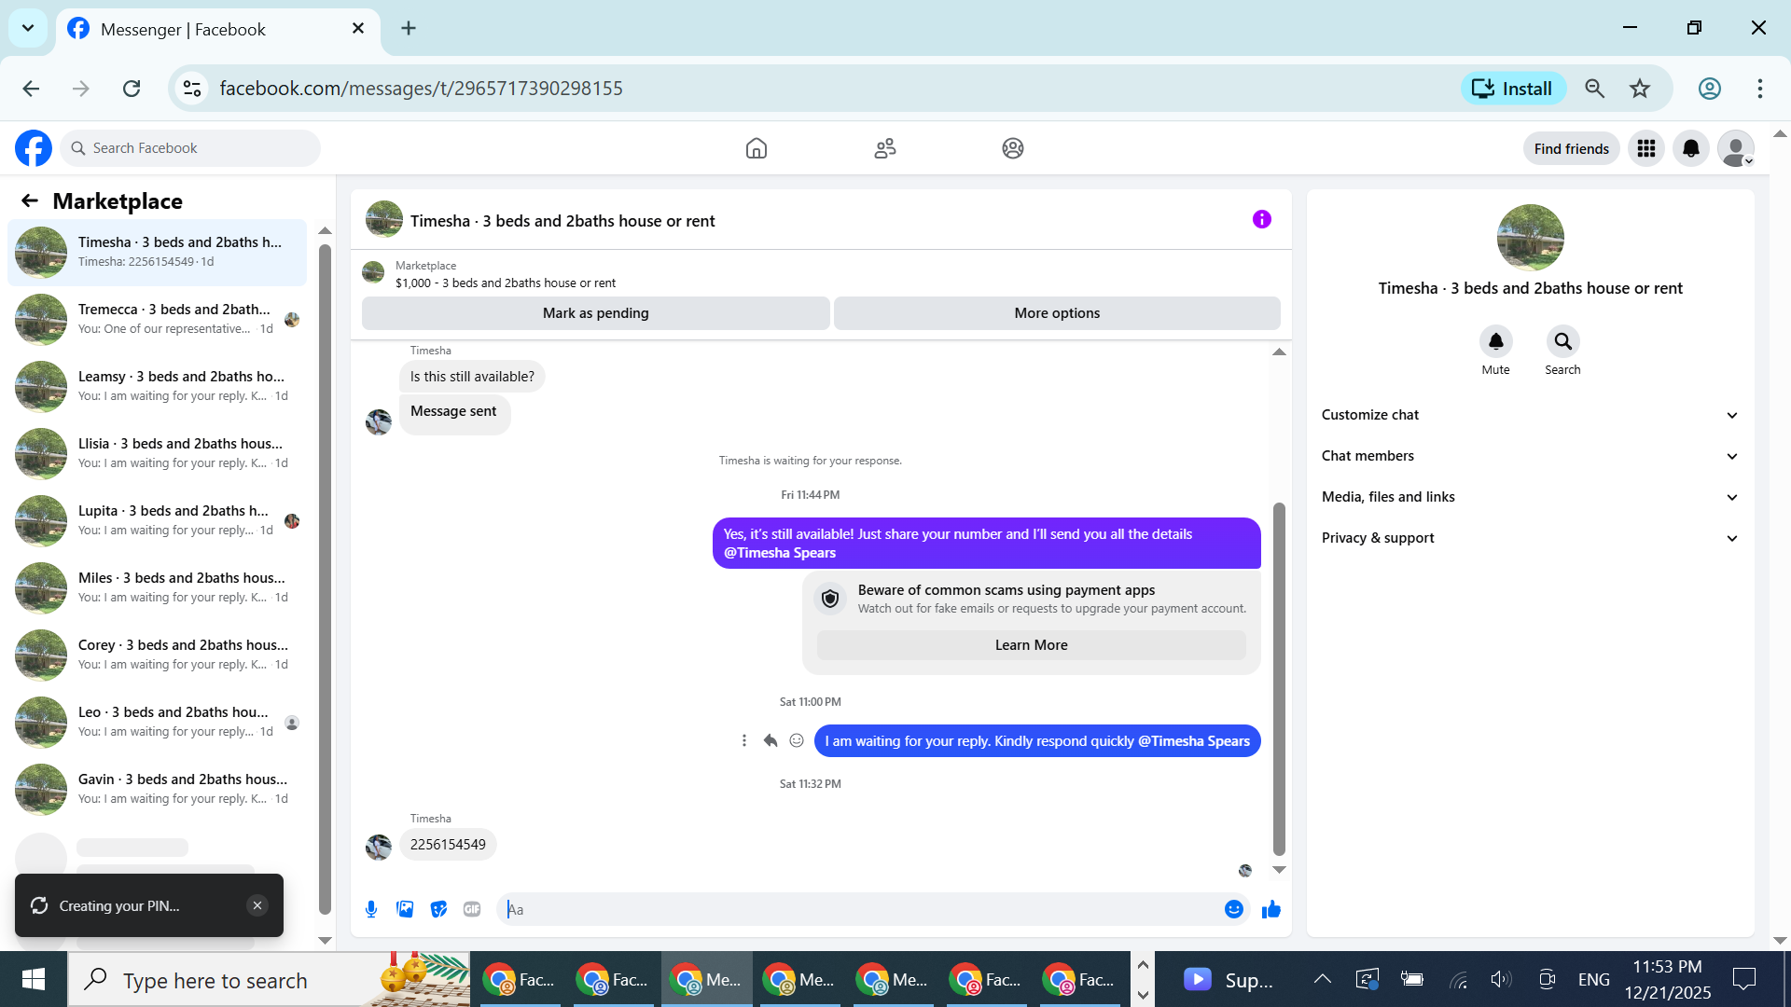Open the taskbar volume control
1791x1007 pixels.
pyautogui.click(x=1501, y=979)
